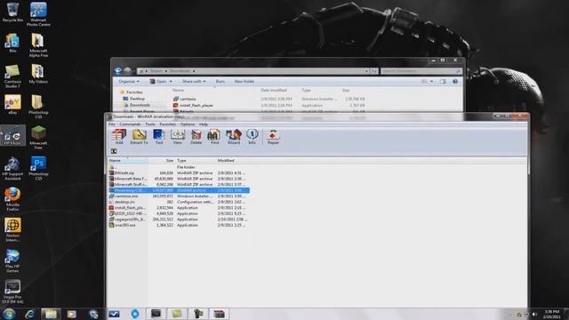Click the Repair toolbar icon in WinRAR
This screenshot has height=320, width=569.
pos(273,137)
